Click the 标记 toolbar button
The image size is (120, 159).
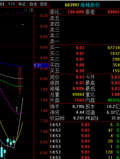22,4
